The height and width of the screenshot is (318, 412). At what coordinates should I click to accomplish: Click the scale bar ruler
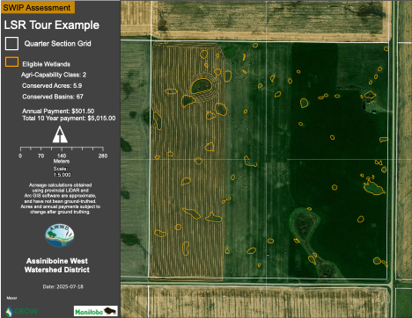62,148
